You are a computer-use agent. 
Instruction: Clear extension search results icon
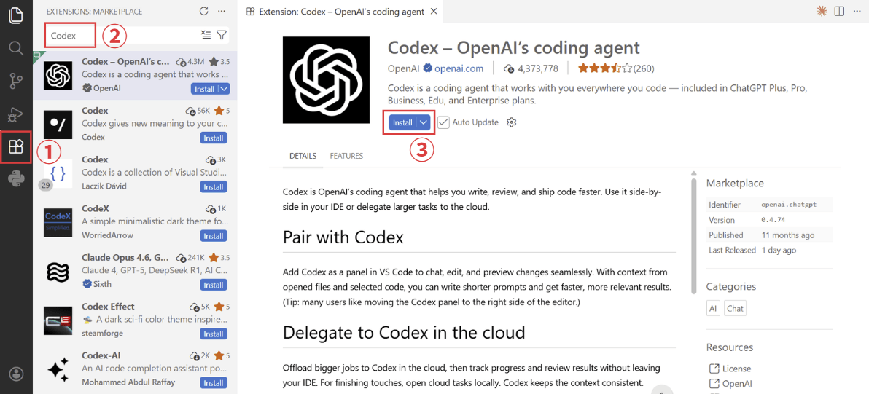206,35
